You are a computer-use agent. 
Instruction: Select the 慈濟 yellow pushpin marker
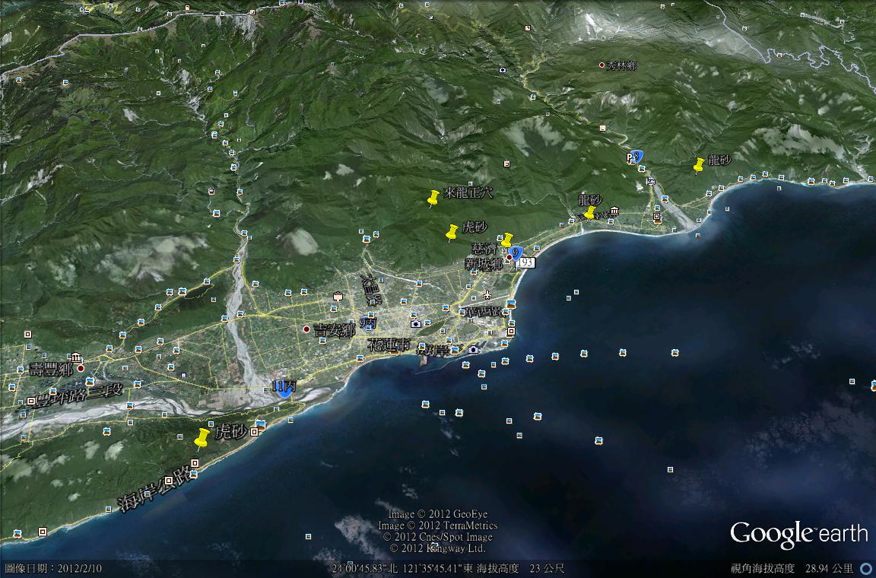pyautogui.click(x=507, y=240)
